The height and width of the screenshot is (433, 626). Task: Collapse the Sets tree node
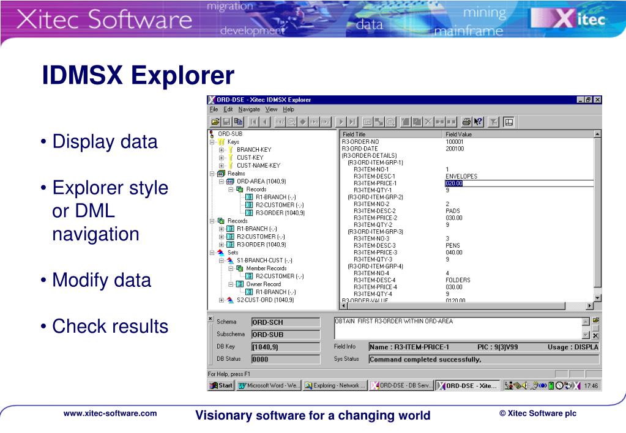tap(212, 252)
